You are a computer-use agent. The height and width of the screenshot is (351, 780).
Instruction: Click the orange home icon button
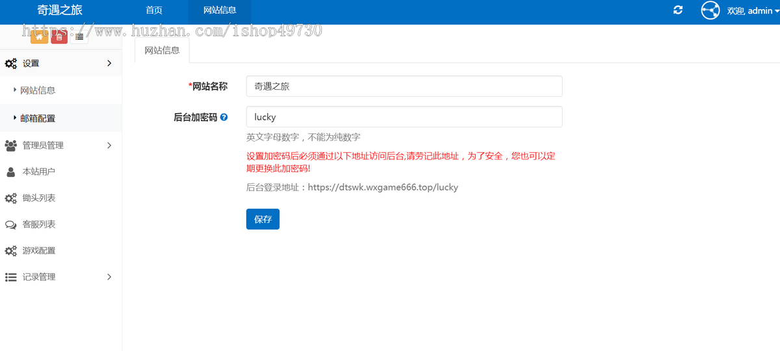click(39, 37)
